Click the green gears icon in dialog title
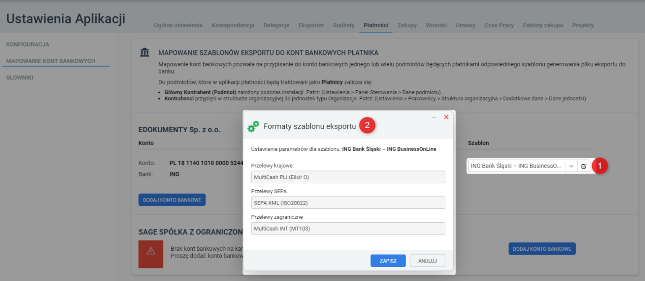The image size is (645, 281). pyautogui.click(x=253, y=126)
